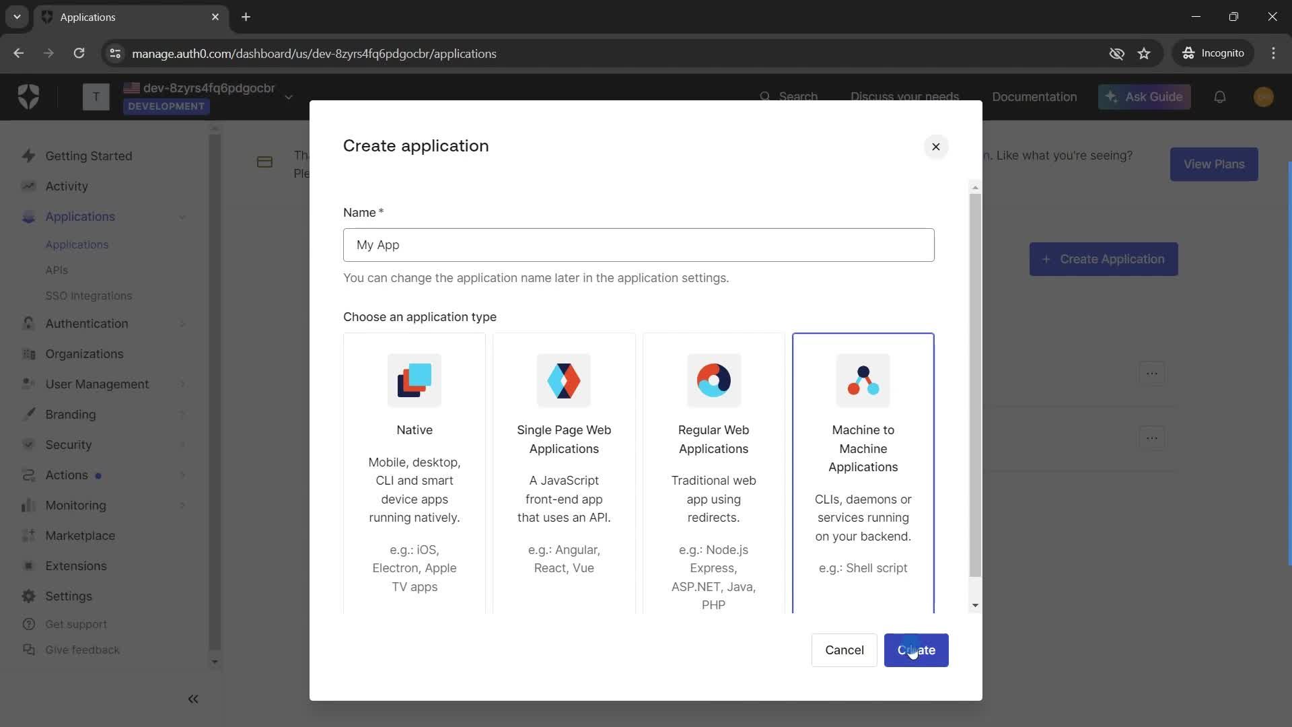
Task: Click the address bar URL
Action: pyautogui.click(x=314, y=53)
